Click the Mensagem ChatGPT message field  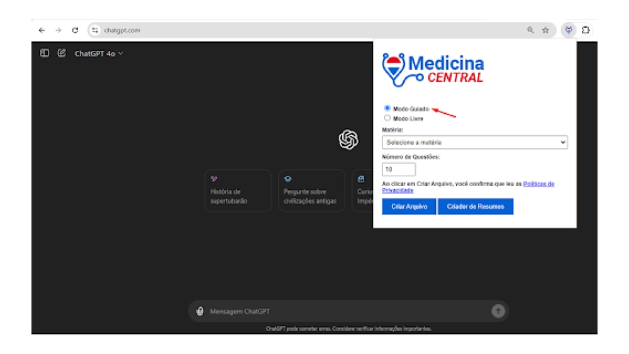[x=348, y=311]
